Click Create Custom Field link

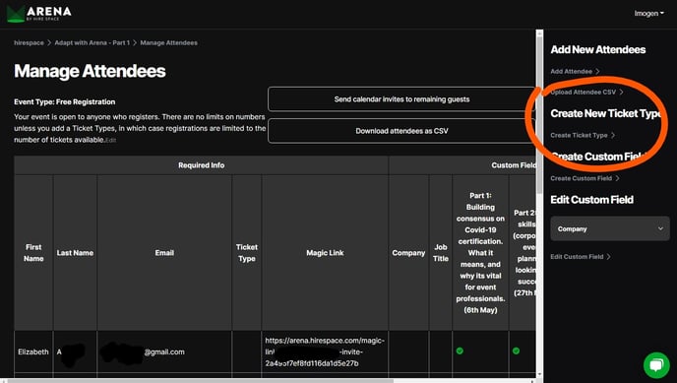(585, 178)
